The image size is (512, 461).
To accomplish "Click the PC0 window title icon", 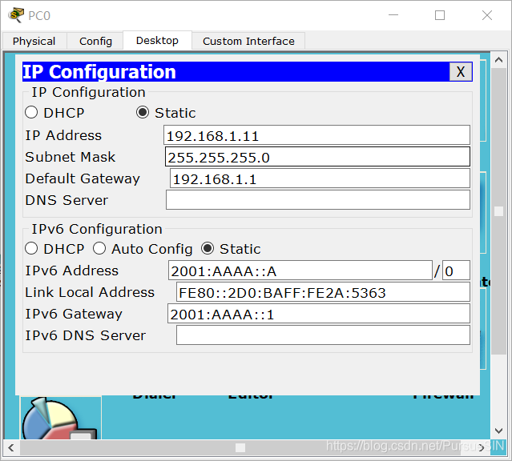I will pyautogui.click(x=16, y=15).
